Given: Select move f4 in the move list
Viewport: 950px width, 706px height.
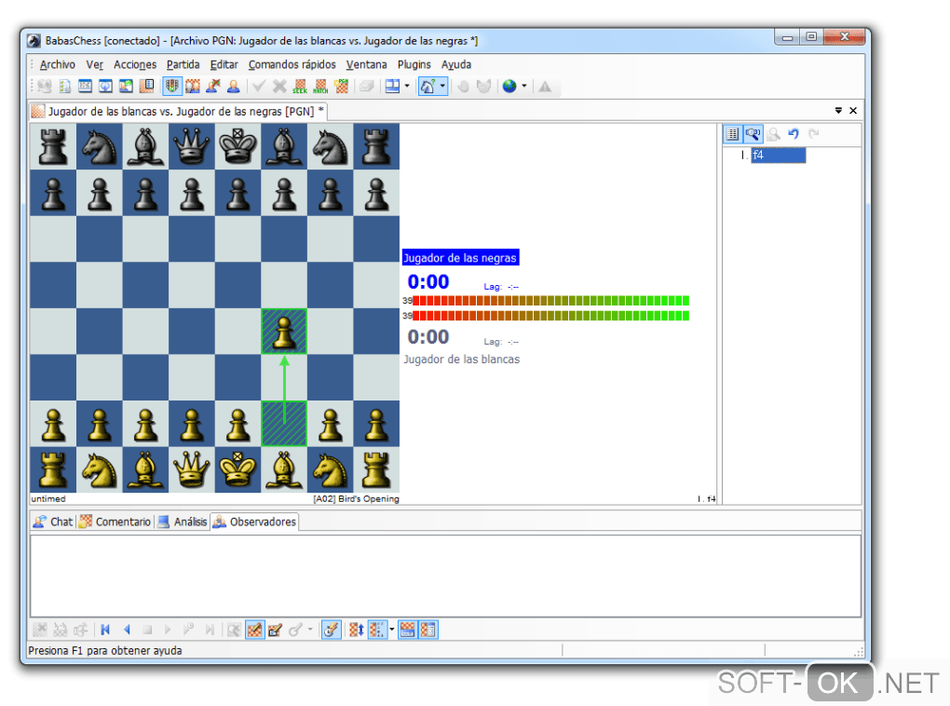Looking at the screenshot, I should (778, 156).
